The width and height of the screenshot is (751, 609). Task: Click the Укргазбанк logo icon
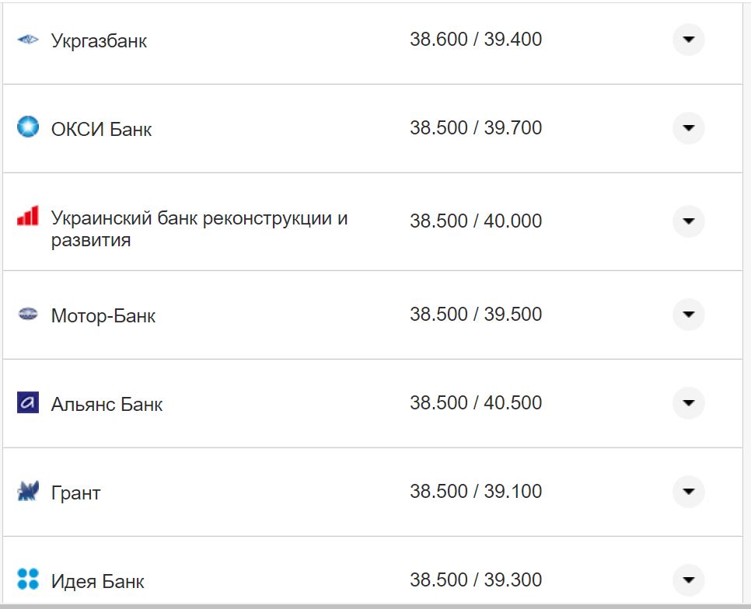coord(28,40)
